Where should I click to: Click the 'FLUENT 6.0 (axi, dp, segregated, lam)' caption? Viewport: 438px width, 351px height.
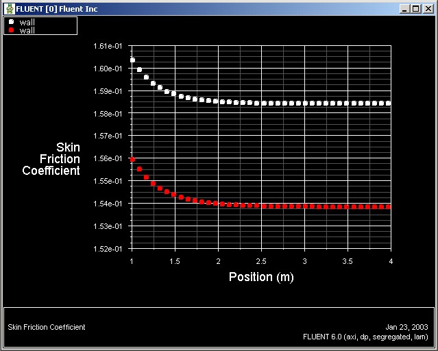point(365,337)
